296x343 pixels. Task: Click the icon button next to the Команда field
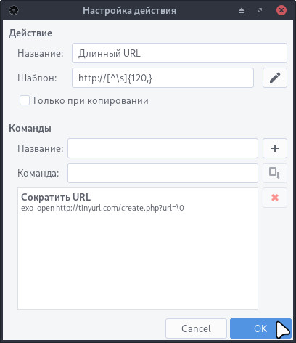coord(275,173)
